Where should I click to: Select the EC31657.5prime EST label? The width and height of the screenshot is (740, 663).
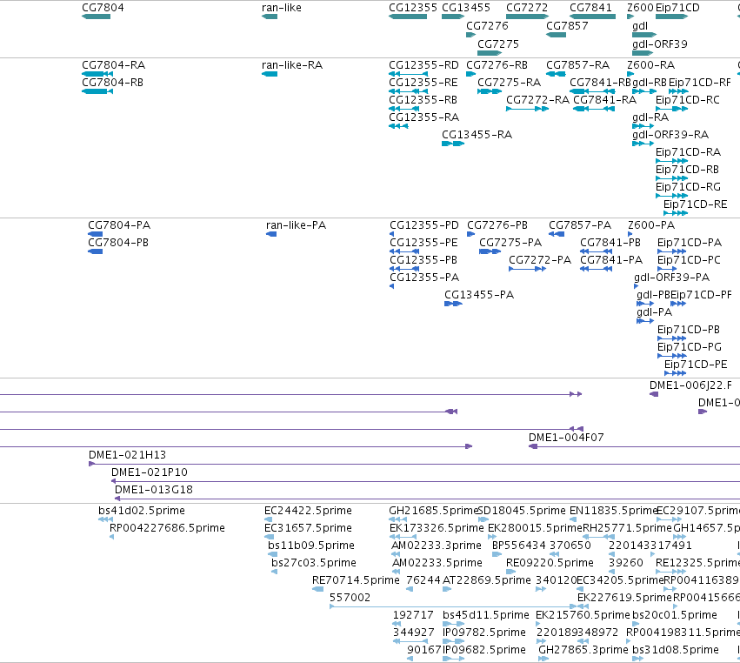(x=308, y=528)
